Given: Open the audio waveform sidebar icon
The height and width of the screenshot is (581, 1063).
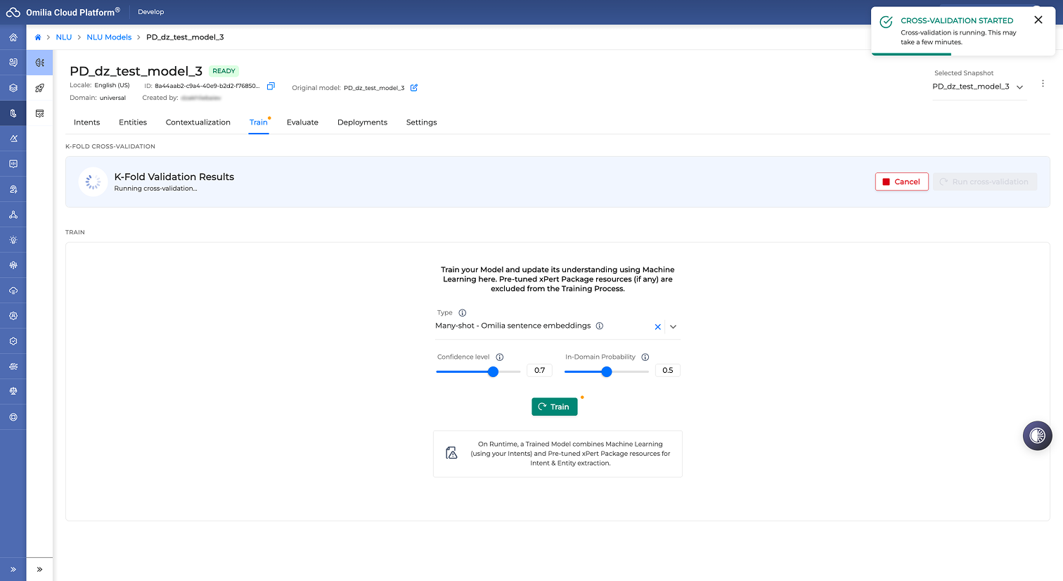Looking at the screenshot, I should click(13, 164).
